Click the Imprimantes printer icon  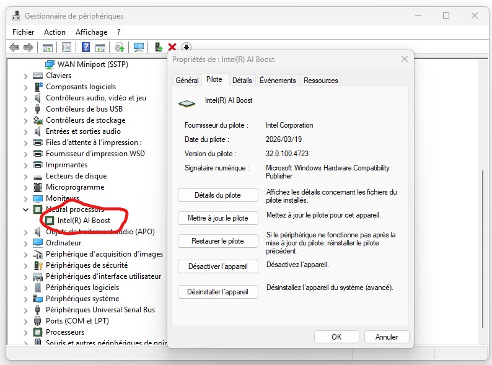click(x=38, y=165)
